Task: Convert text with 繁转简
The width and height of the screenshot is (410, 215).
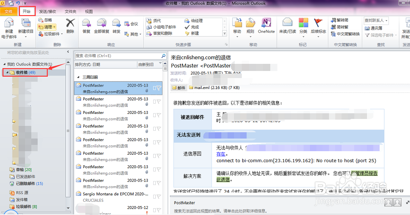Action: (339, 20)
